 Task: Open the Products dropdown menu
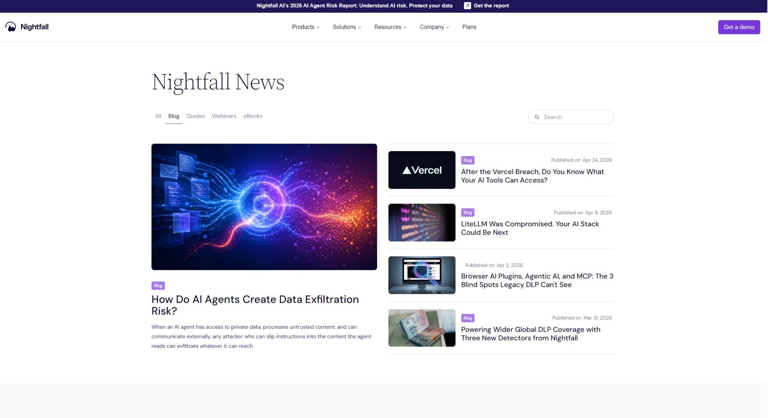[x=306, y=27]
